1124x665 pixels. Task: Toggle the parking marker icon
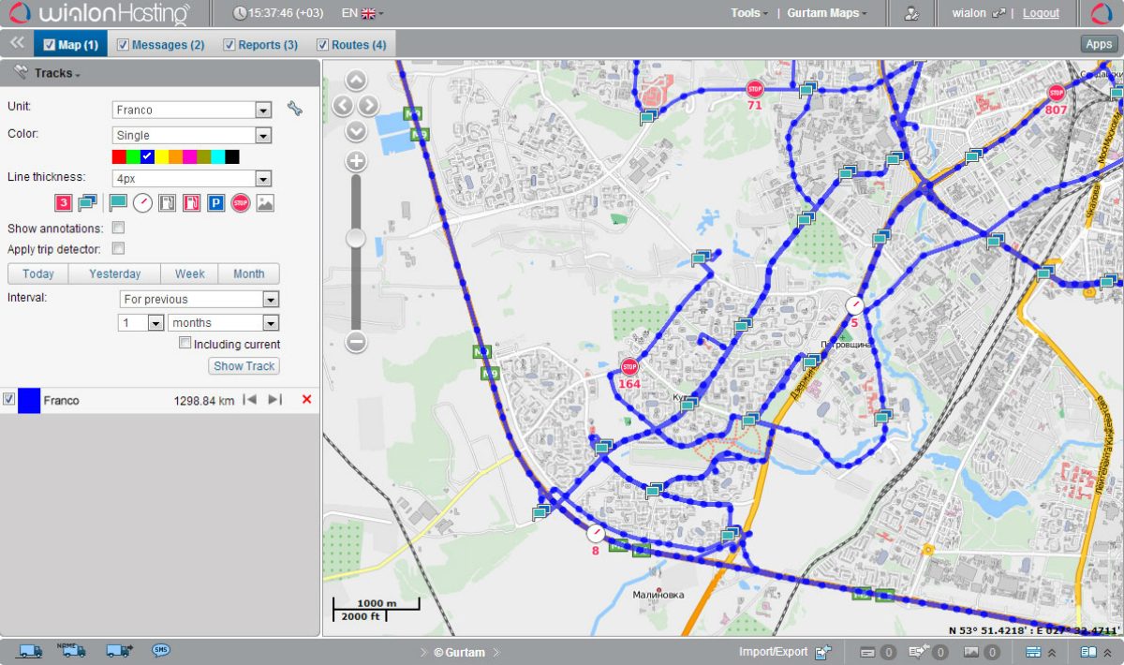pos(216,202)
